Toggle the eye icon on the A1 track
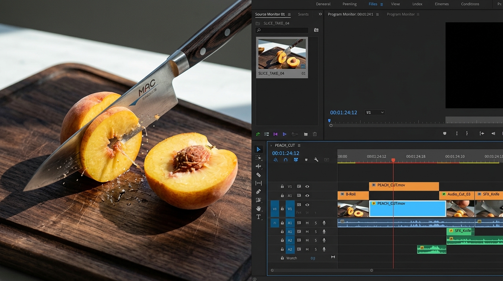The height and width of the screenshot is (281, 503). (307, 196)
